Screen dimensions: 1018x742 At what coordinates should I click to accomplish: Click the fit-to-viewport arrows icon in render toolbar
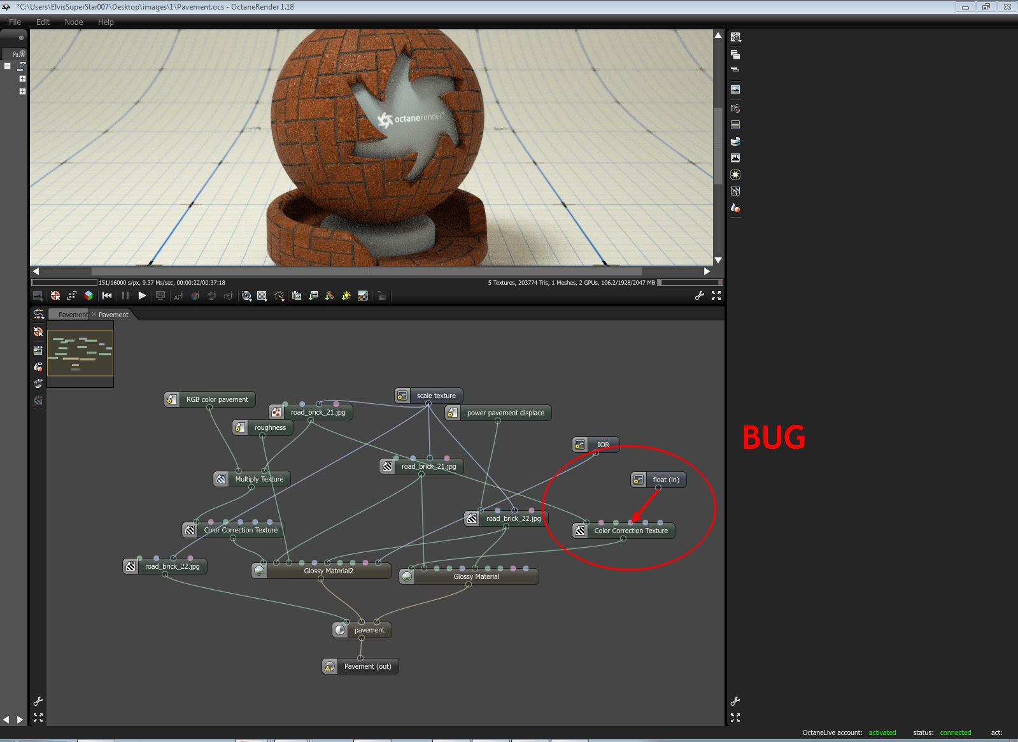click(x=72, y=296)
